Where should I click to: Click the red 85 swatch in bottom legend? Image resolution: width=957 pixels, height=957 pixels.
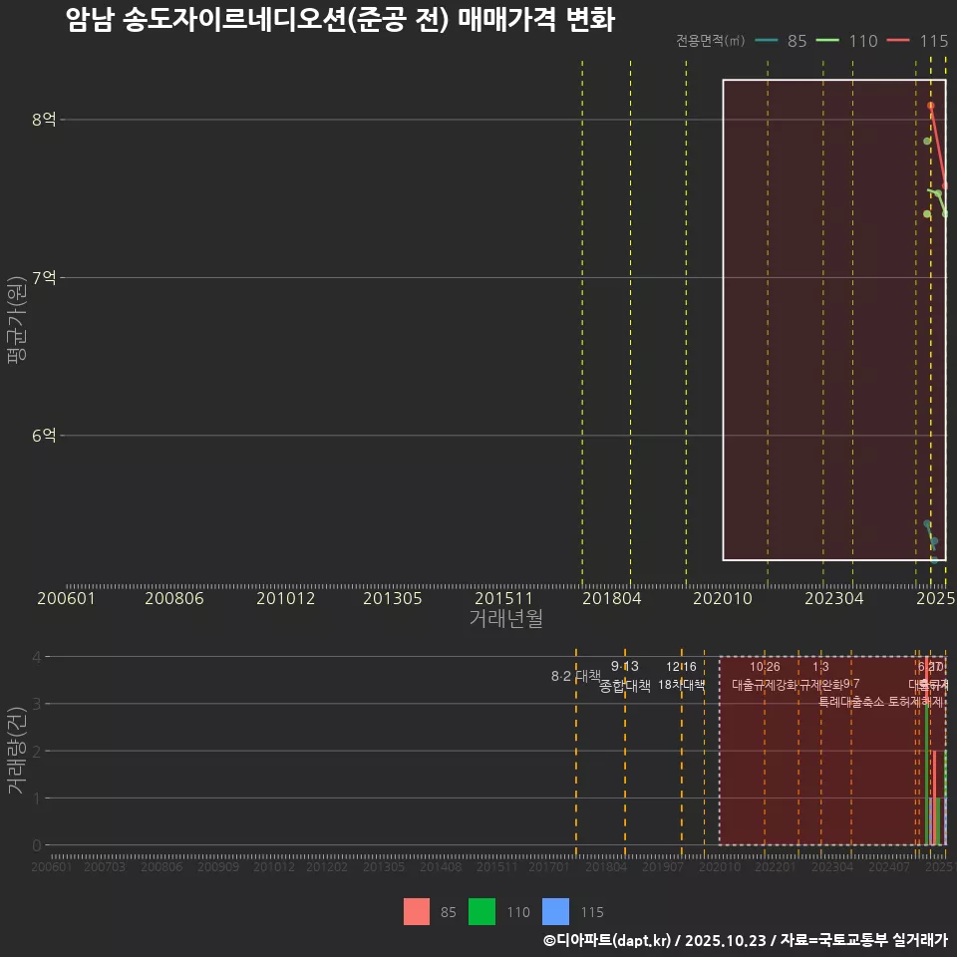(419, 911)
